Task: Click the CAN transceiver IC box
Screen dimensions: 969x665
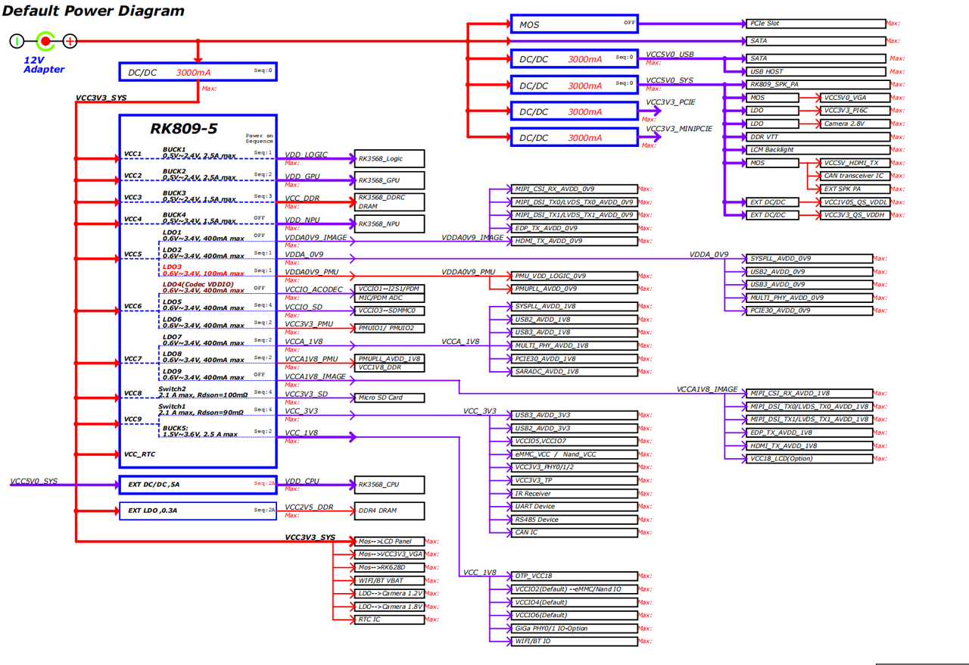Action: point(854,176)
